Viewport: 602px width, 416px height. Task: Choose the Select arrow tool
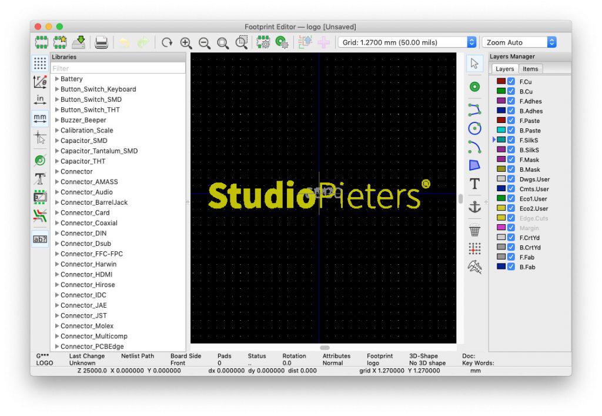474,64
